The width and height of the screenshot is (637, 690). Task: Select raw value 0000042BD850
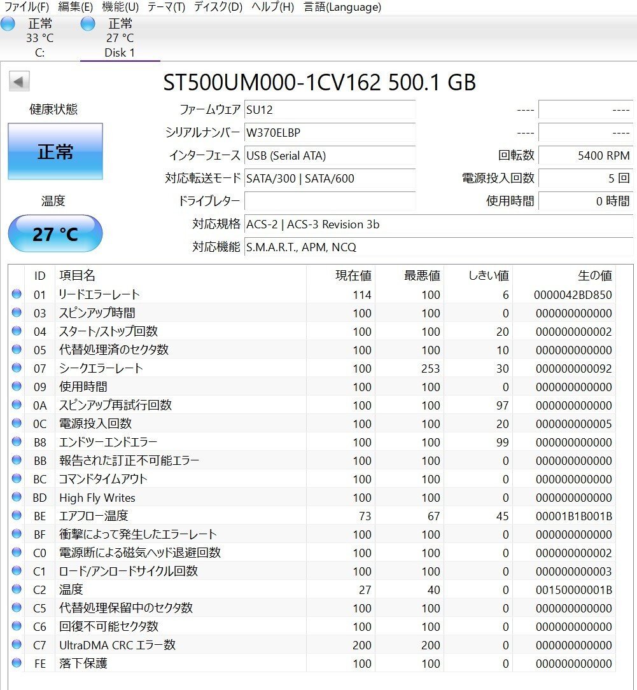(x=573, y=295)
